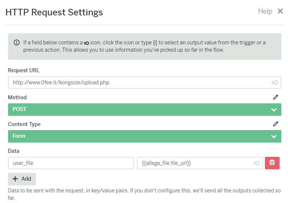The height and width of the screenshot is (203, 288).
Task: Click the {{allega_file.file_url}} value field
Action: (200, 163)
